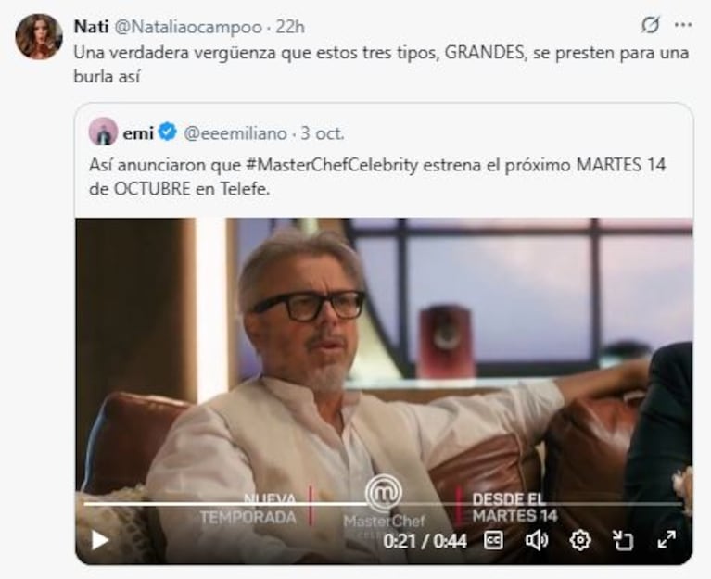Open video settings gear

pos(580,540)
